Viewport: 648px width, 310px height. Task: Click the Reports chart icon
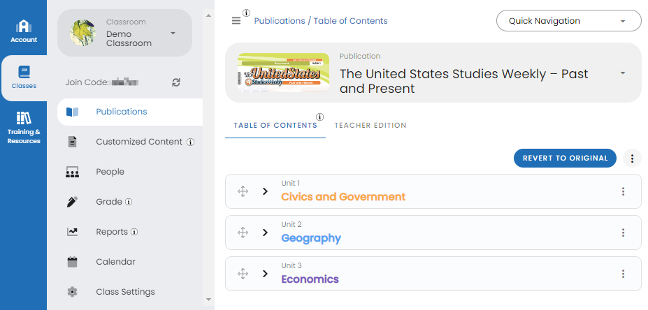tap(72, 232)
